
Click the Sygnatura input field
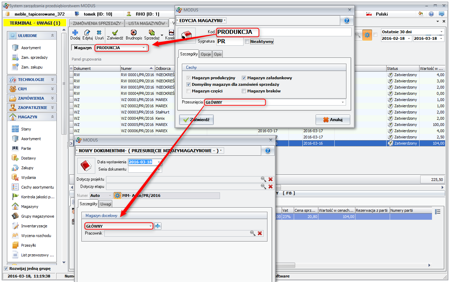(x=230, y=42)
